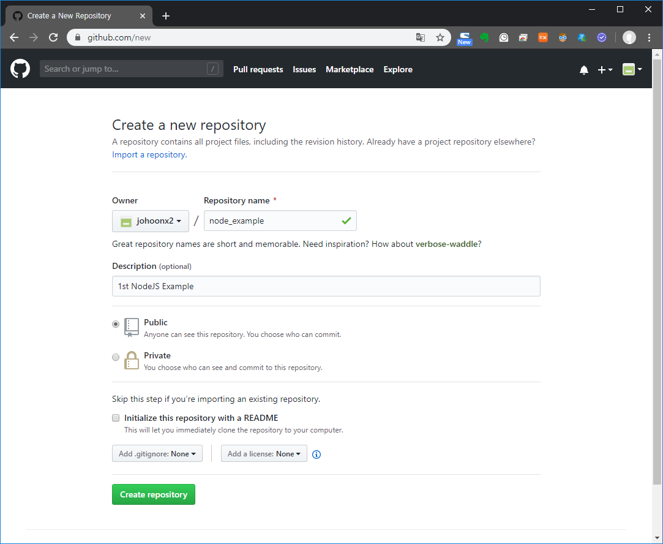Click the Create repository button
Screen dimensions: 663x544
154,494
